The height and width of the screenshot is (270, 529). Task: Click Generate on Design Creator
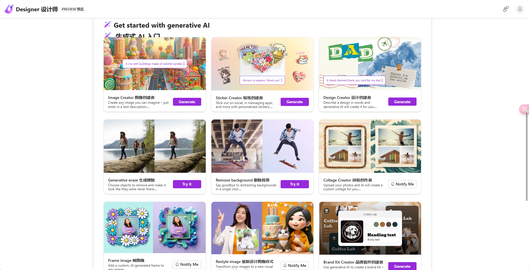click(x=402, y=101)
